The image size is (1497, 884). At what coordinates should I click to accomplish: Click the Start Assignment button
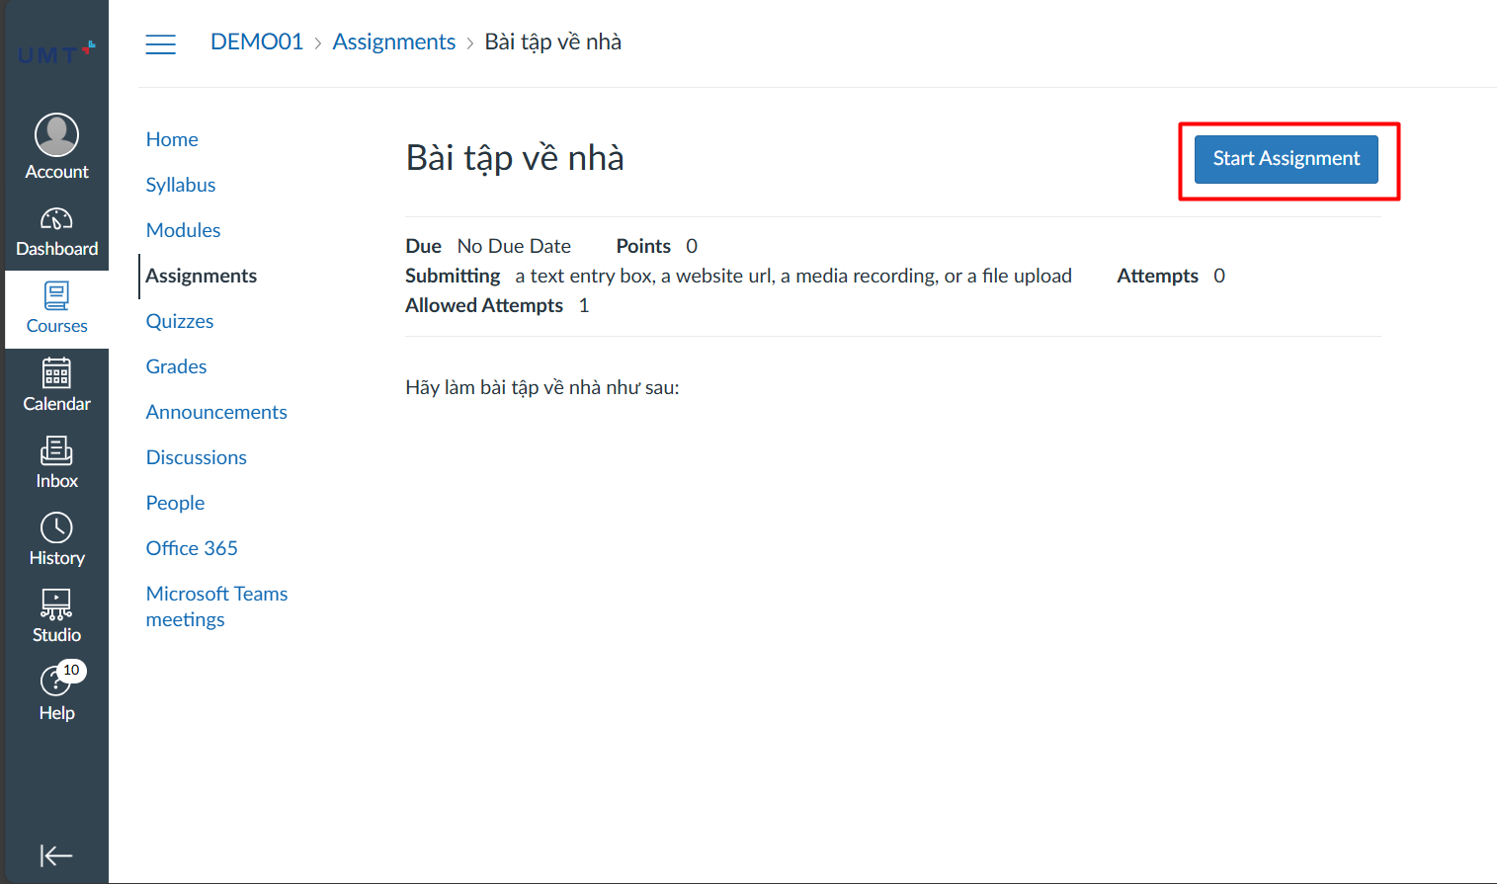coord(1286,159)
